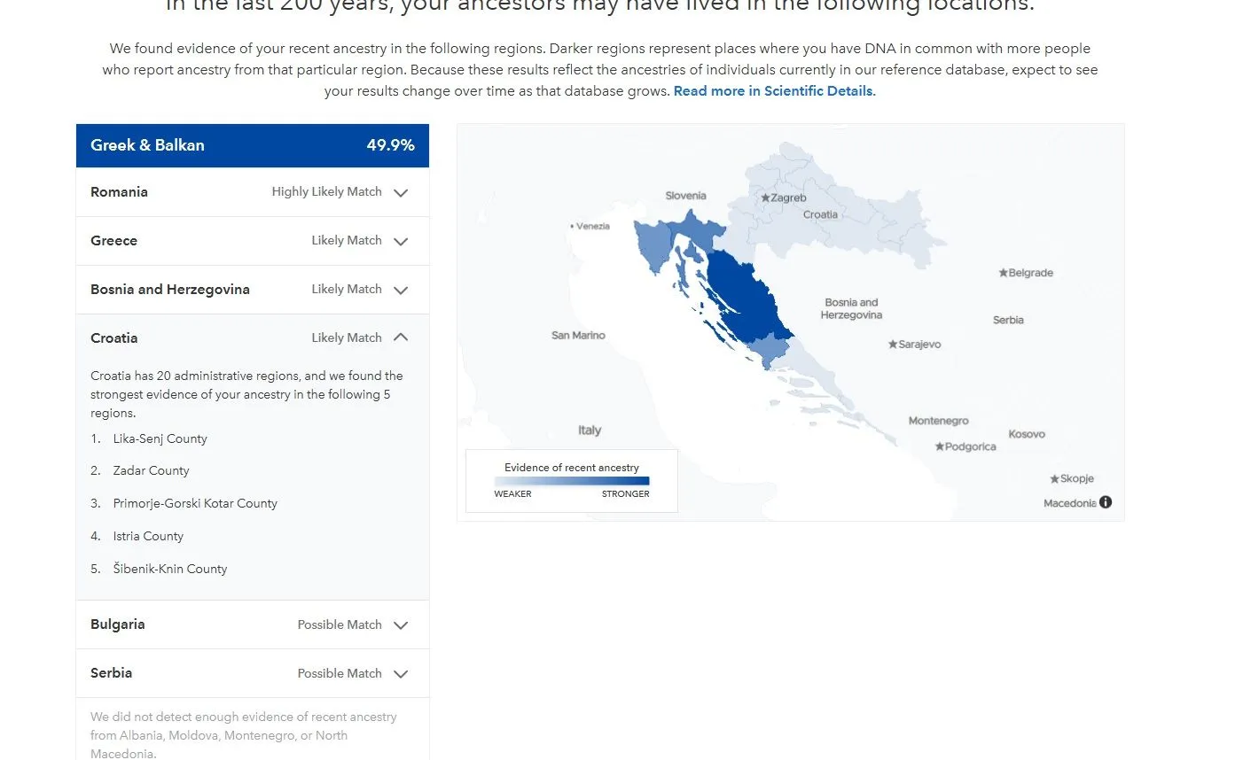The image size is (1243, 760).
Task: Collapse the Croatia section chevron
Action: click(x=401, y=337)
